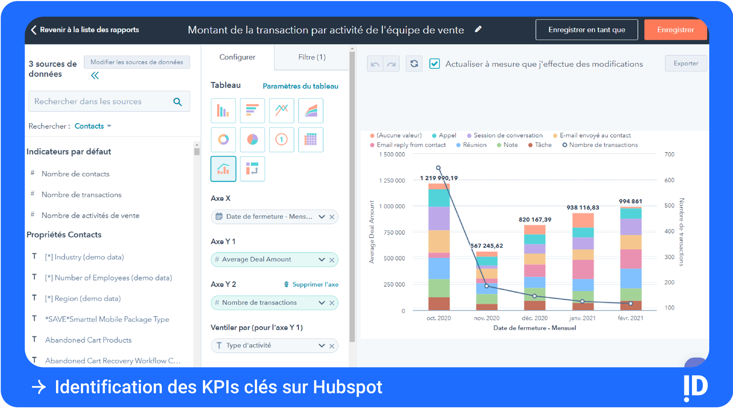
Task: Clear the 'Type d'activité' breakdown field
Action: (332, 345)
